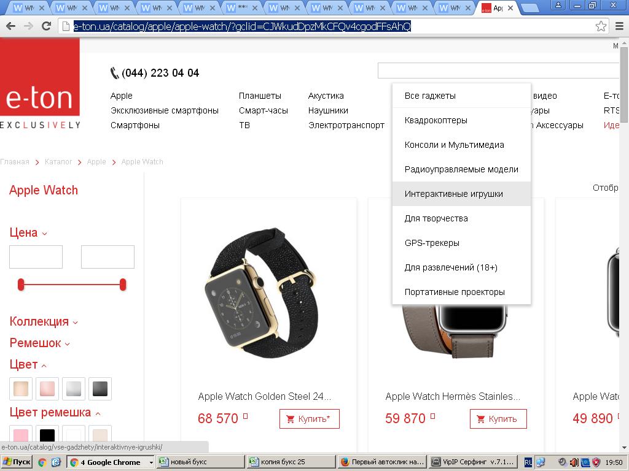Select the rose pink color swatch under Цвет

[47, 388]
